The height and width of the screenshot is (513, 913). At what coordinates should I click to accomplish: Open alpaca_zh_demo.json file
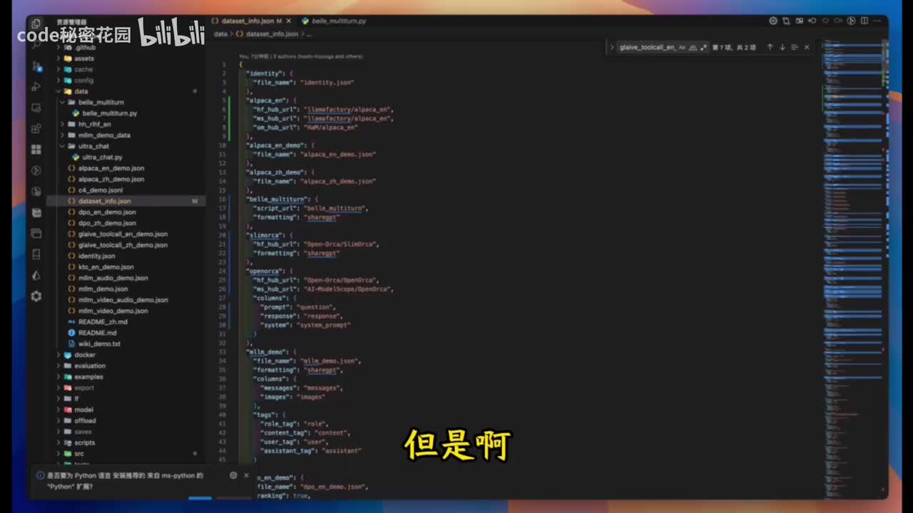point(106,179)
